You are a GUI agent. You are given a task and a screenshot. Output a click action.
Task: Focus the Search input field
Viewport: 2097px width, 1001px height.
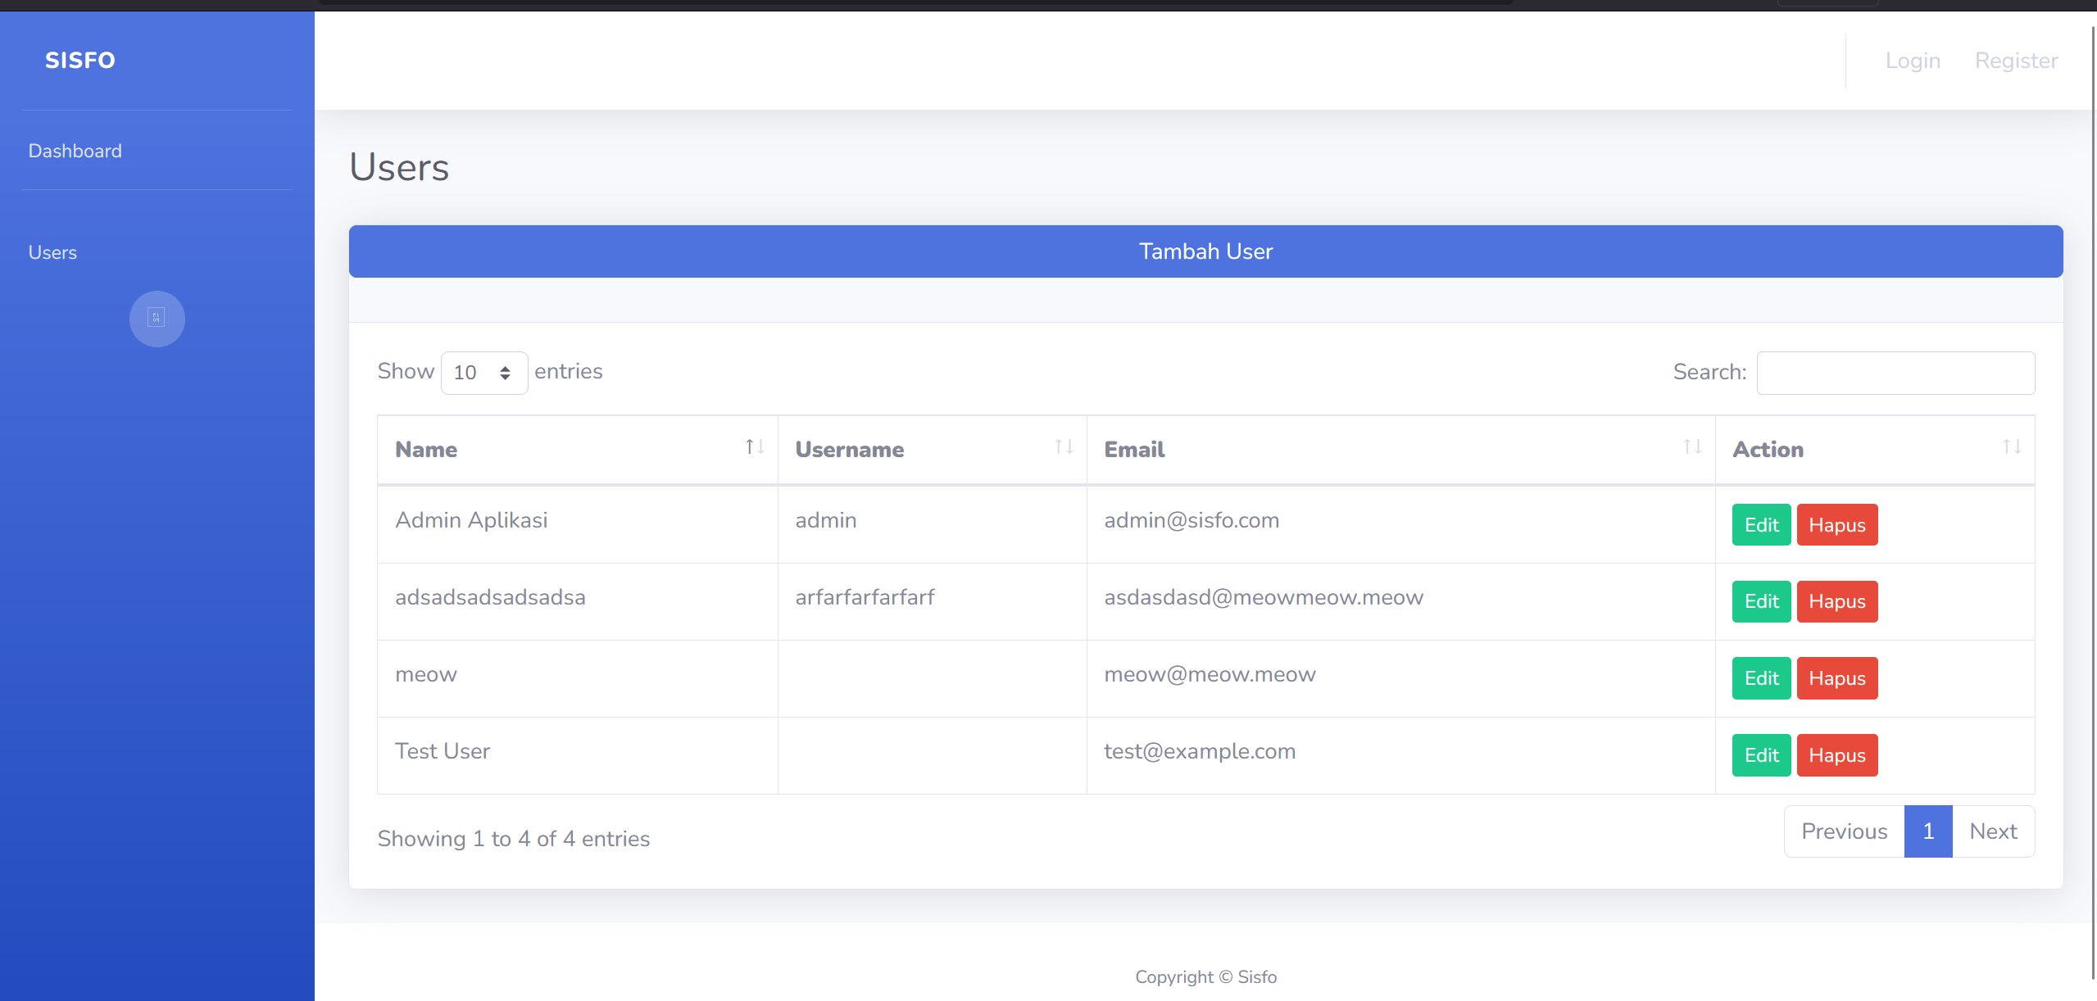pyautogui.click(x=1895, y=373)
